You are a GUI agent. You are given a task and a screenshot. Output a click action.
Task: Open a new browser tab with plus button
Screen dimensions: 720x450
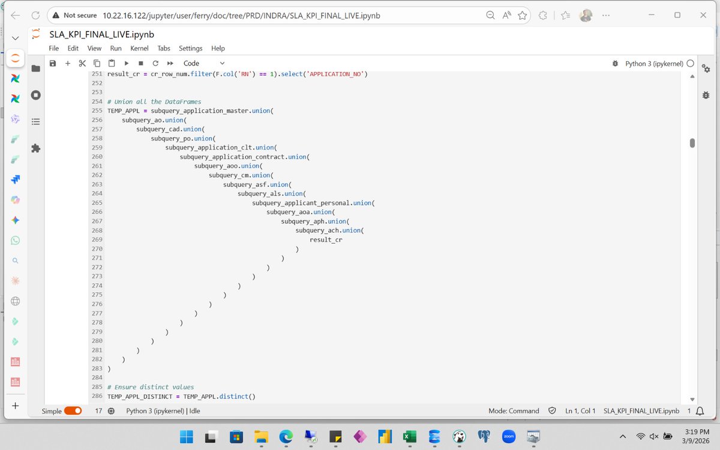[x=15, y=406]
